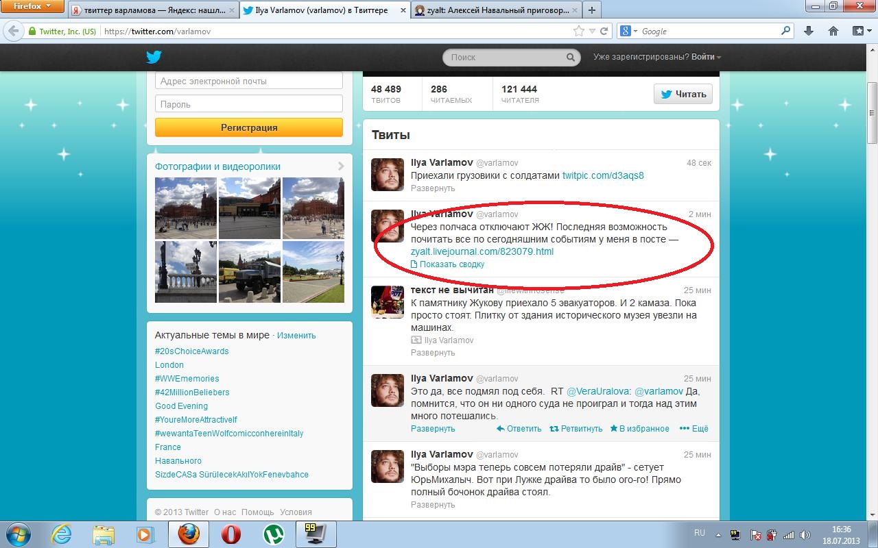Switch to Firefox taskbar button
The image size is (878, 548).
pyautogui.click(x=188, y=534)
